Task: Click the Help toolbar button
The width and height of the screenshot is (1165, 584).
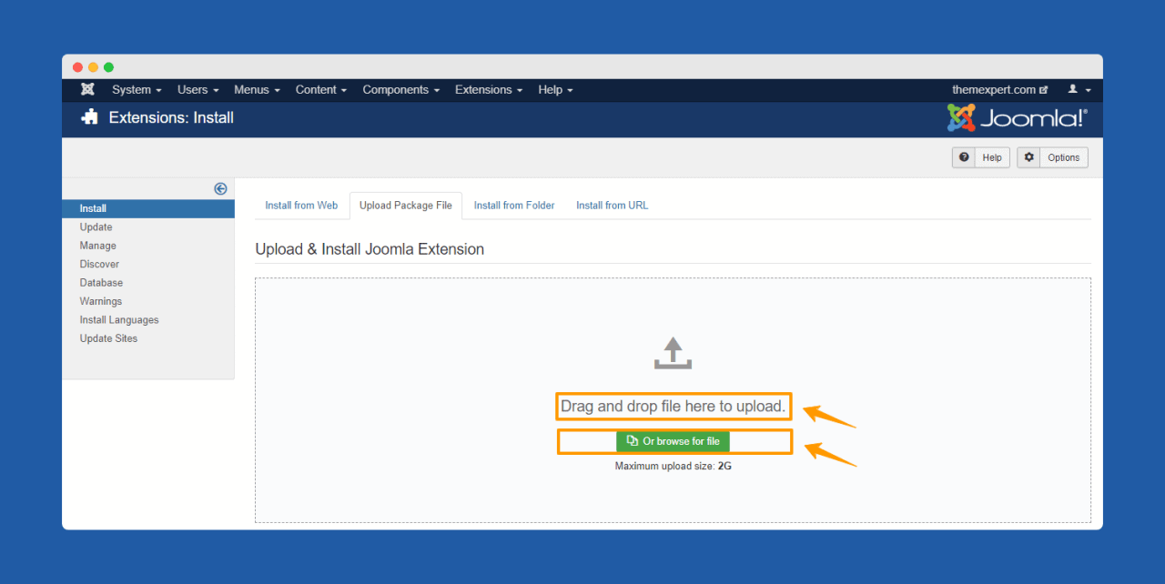Action: pos(981,157)
